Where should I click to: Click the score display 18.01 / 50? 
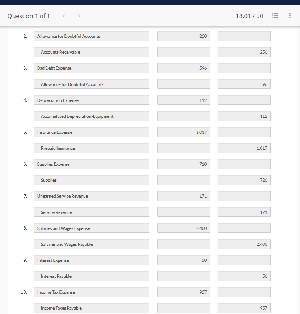pyautogui.click(x=249, y=16)
